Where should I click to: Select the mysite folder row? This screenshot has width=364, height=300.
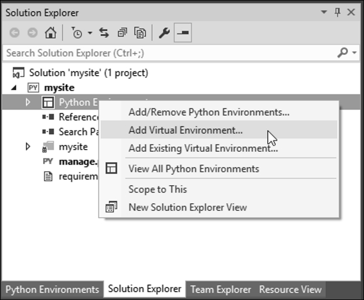coord(73,147)
